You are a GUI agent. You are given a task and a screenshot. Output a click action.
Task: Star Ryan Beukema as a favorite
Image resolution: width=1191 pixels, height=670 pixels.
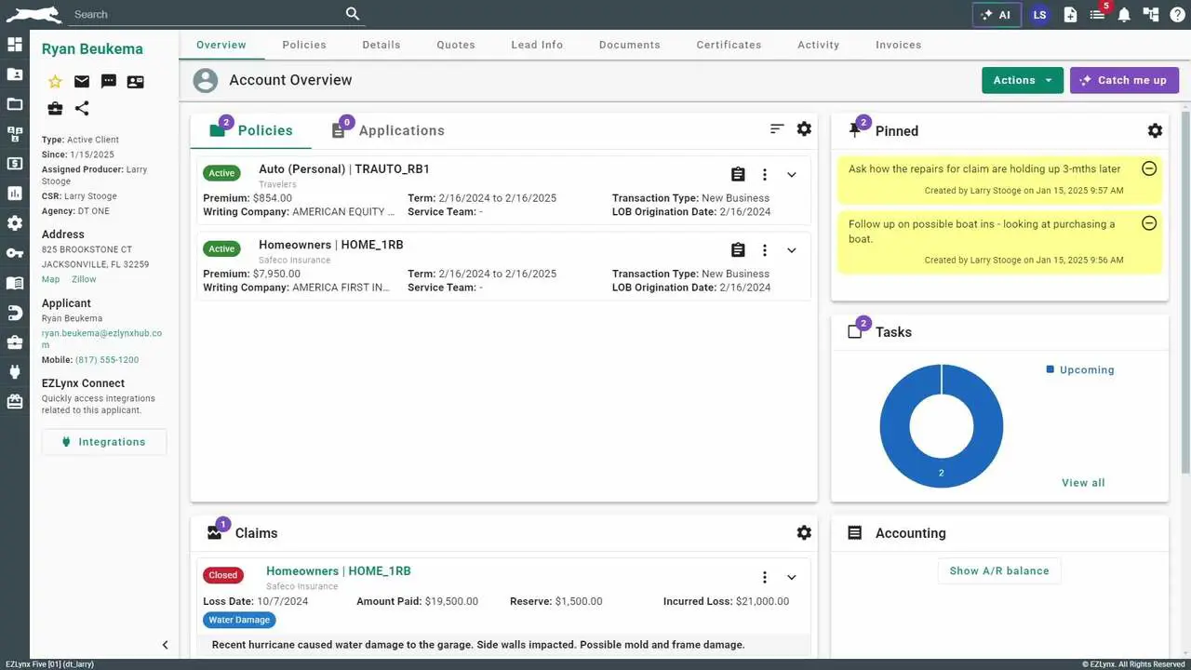55,82
